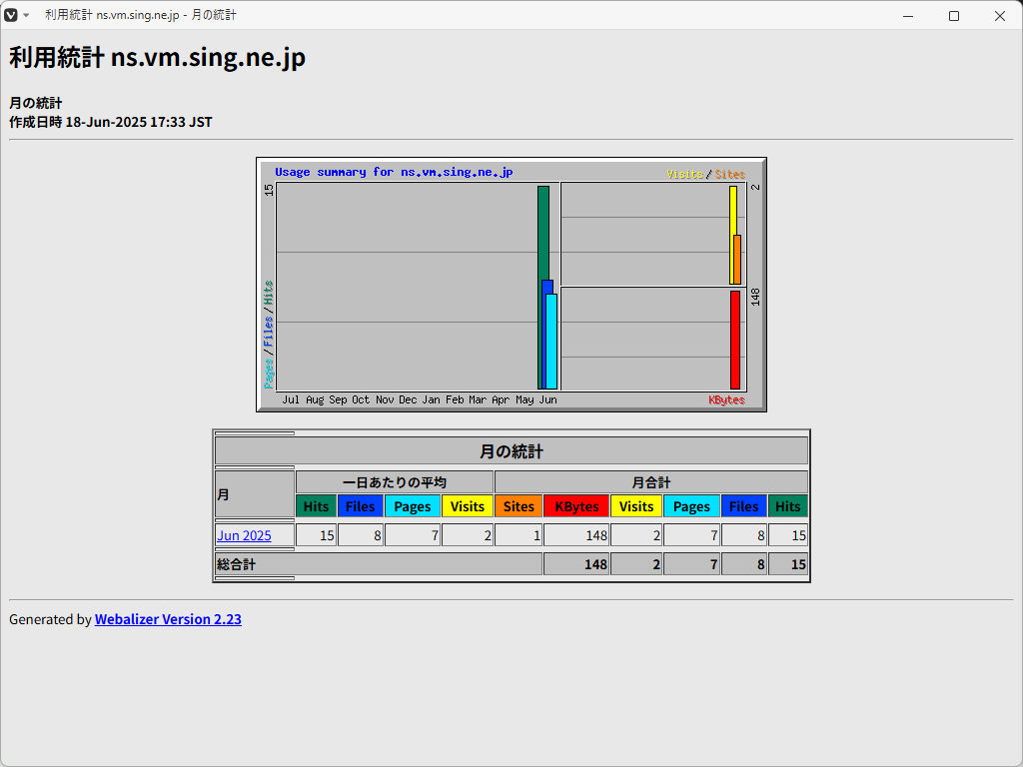Screen dimensions: 1023x767
Task: Click the daily average Files value 8
Action: (360, 535)
